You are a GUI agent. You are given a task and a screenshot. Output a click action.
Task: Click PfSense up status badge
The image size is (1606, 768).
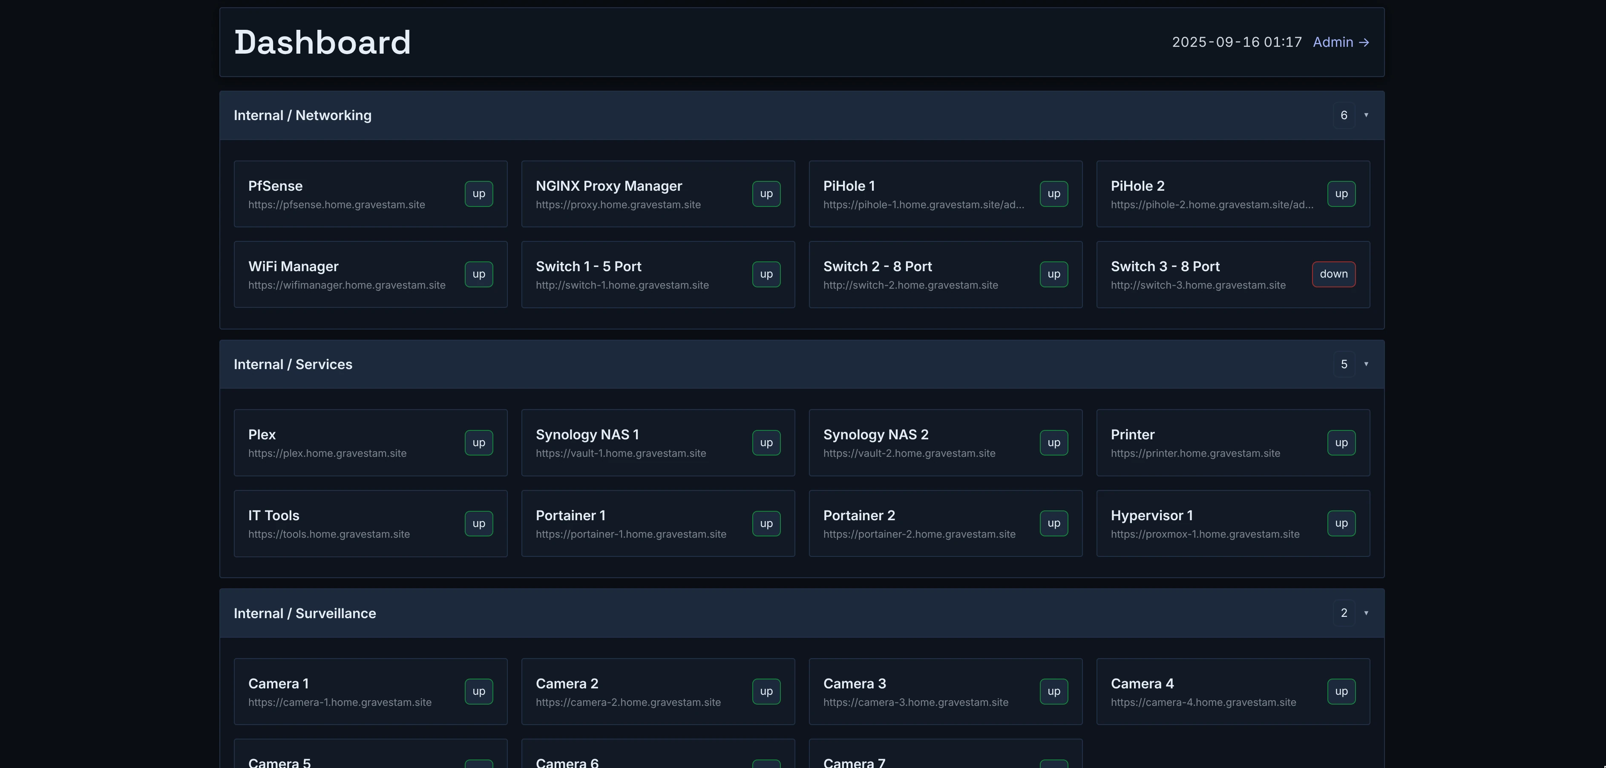click(478, 194)
